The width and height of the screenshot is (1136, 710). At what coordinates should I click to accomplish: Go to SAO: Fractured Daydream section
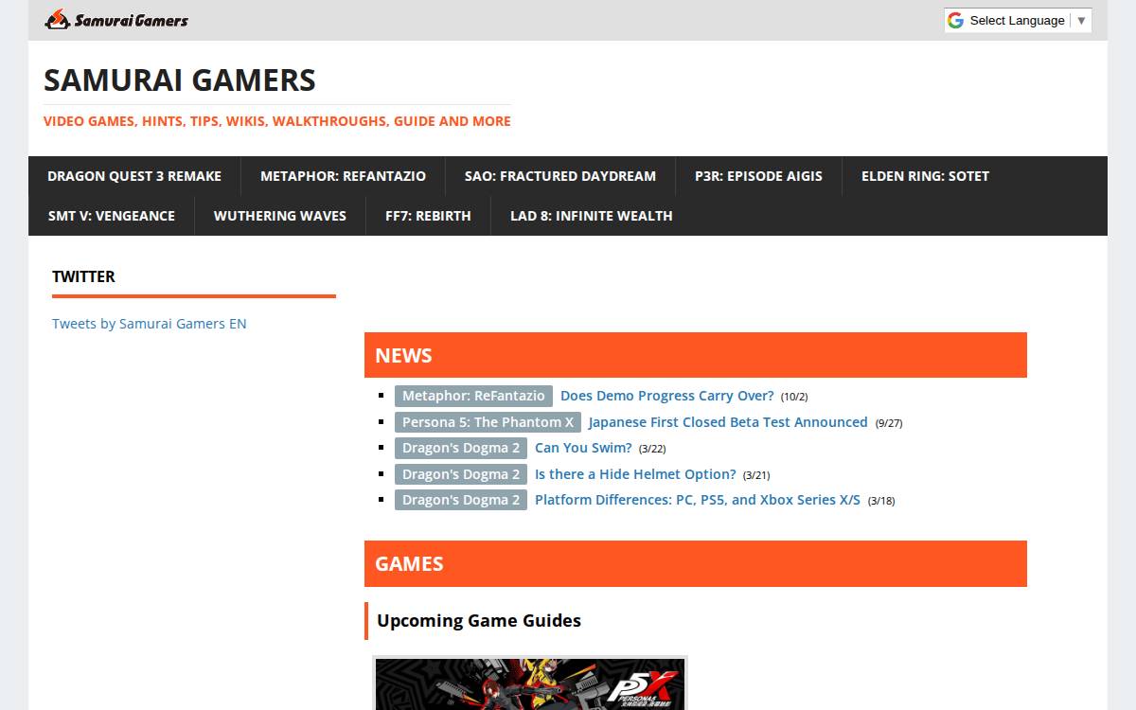point(560,176)
